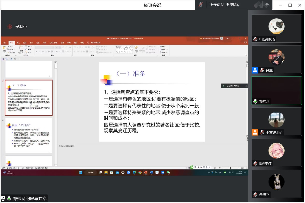Click the Find (查找) magnifier in editing group
This screenshot has width=305, height=203.
pyautogui.click(x=160, y=46)
